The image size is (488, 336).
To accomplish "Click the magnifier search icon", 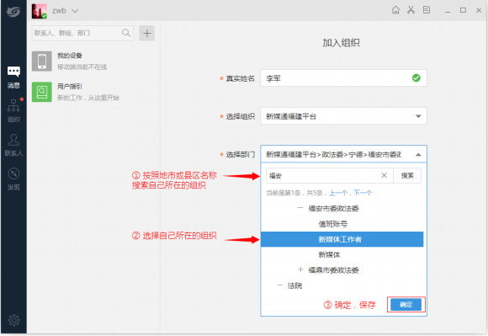I will tap(126, 33).
